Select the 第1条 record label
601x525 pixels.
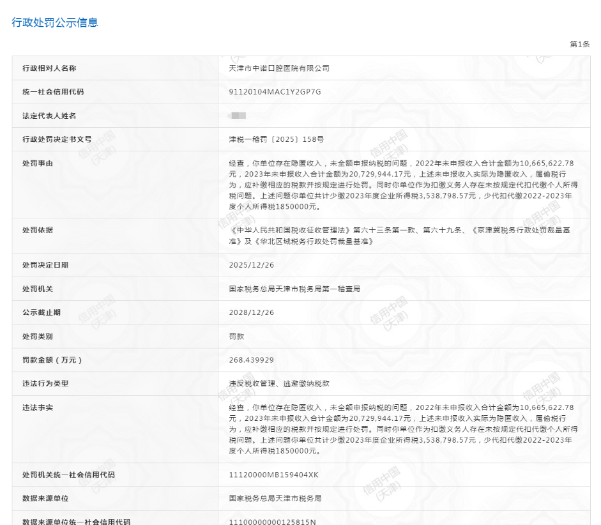581,44
